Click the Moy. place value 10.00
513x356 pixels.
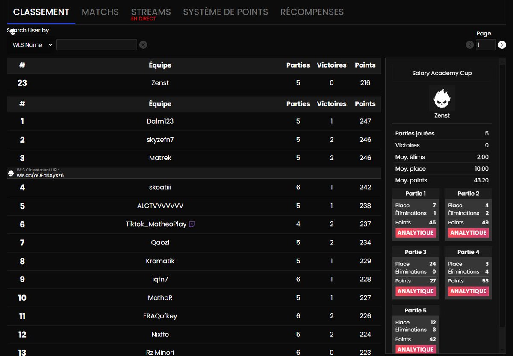481,169
